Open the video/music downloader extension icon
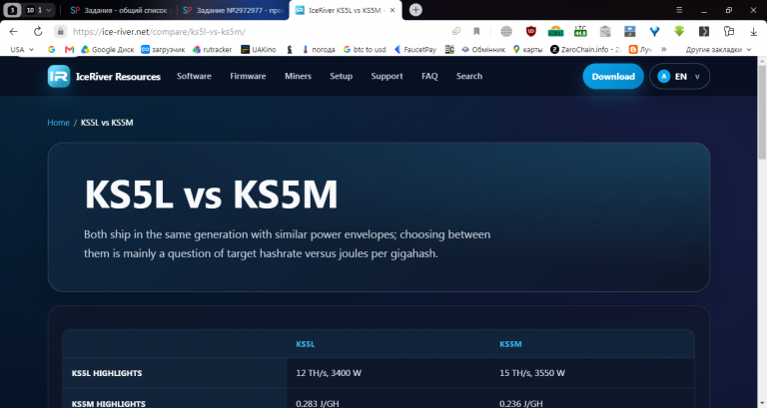Screen dimensions: 767x408 (630, 32)
